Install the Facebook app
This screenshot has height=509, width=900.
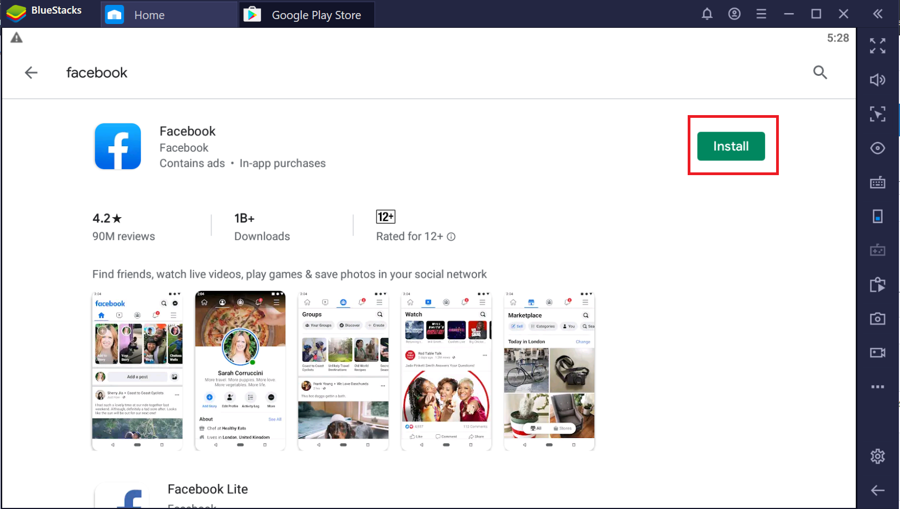(x=731, y=146)
